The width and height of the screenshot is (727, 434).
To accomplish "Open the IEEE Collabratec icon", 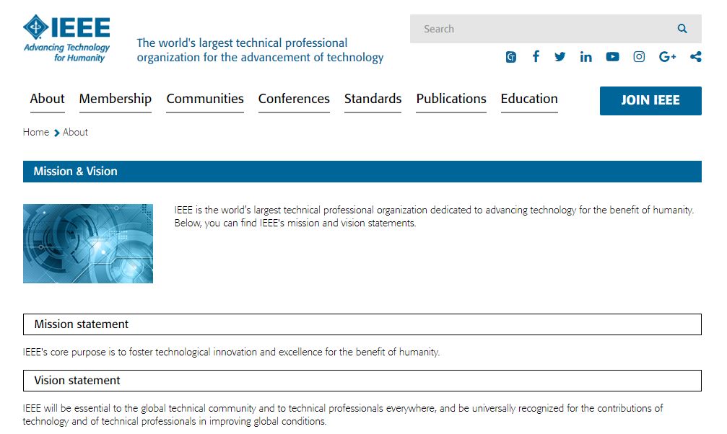I will (x=511, y=57).
